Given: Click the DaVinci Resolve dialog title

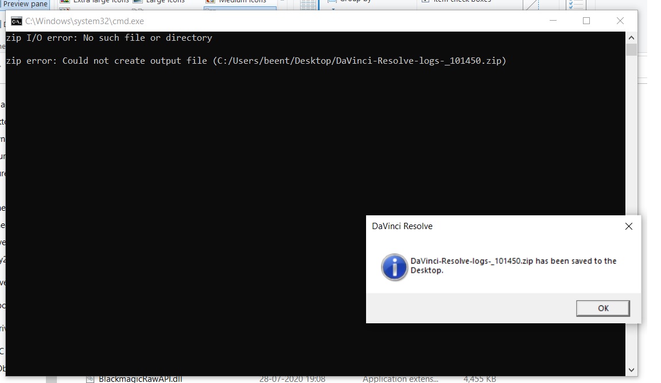Looking at the screenshot, I should tap(402, 226).
